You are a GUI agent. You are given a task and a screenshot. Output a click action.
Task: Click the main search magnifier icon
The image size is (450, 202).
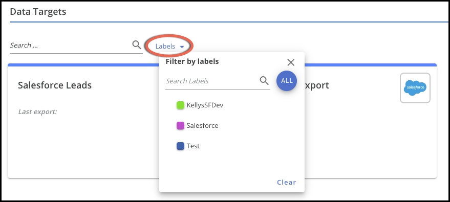(x=137, y=45)
